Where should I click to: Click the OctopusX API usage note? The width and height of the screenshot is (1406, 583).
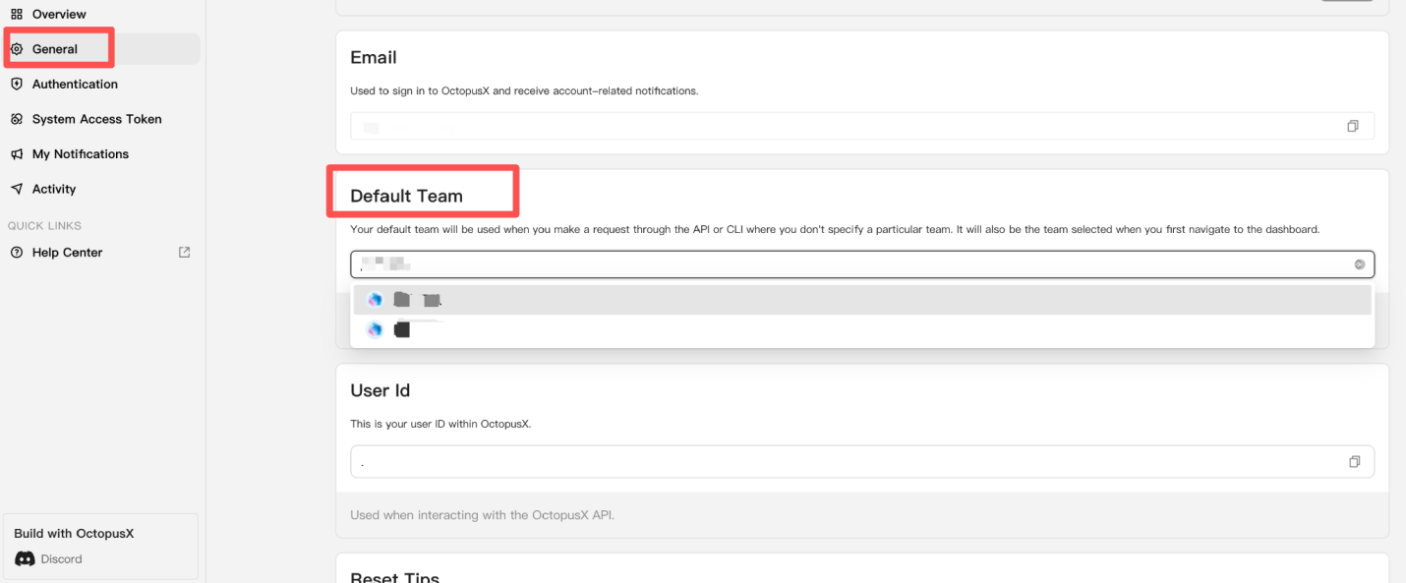click(x=483, y=515)
